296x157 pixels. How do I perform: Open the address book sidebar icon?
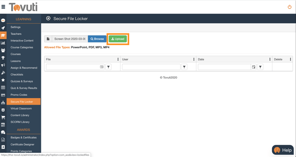point(3,147)
